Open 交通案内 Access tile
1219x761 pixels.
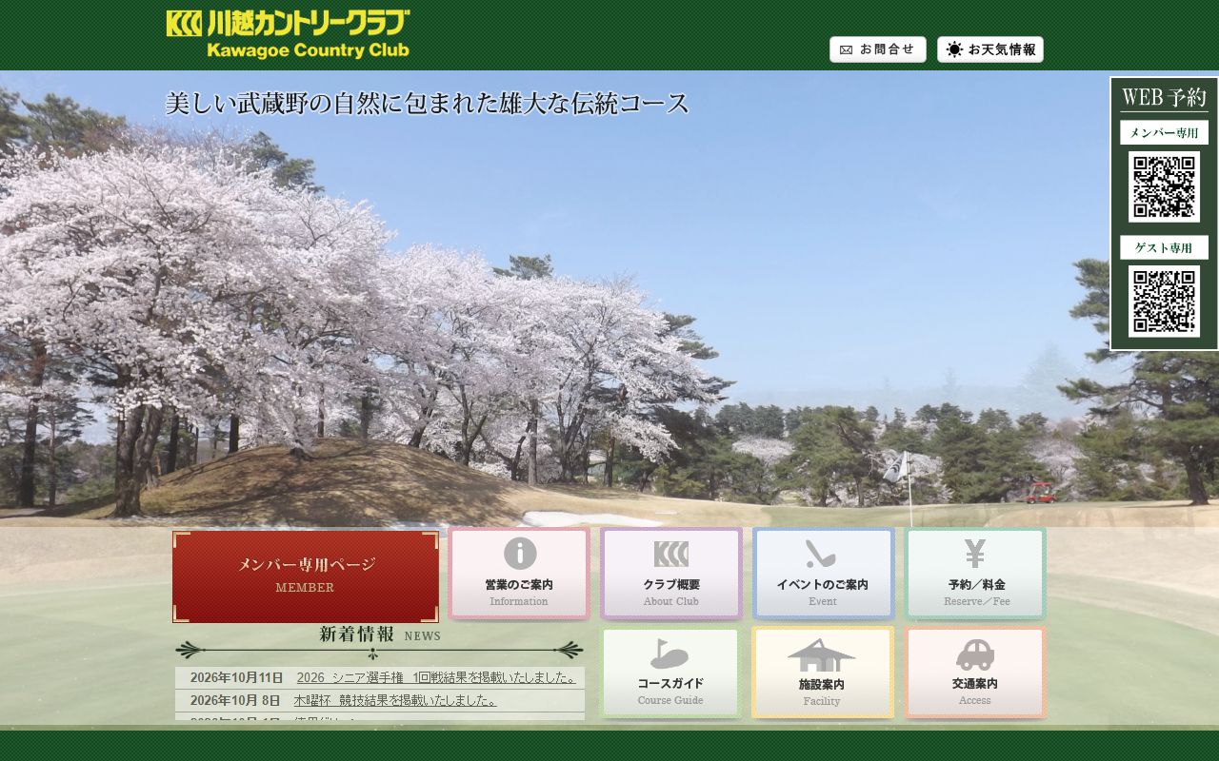click(x=975, y=673)
